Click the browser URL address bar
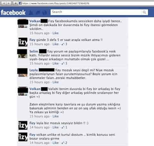 point(86,4)
